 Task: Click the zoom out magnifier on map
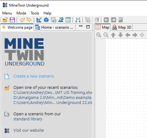click(106, 35)
